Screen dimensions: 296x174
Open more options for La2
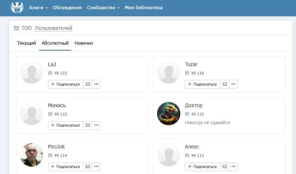coord(96,84)
